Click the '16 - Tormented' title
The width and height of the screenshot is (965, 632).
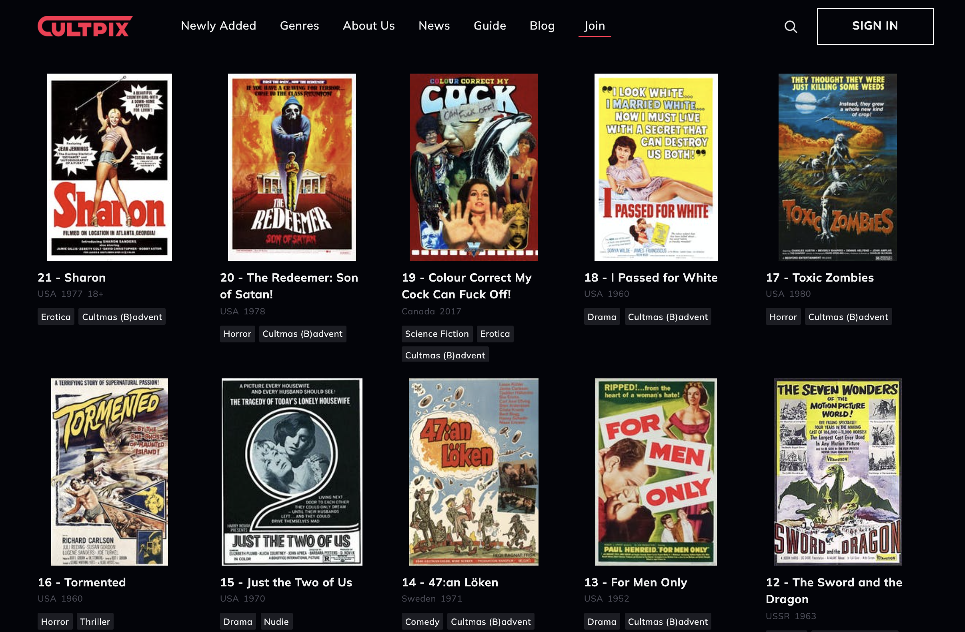pyautogui.click(x=82, y=582)
